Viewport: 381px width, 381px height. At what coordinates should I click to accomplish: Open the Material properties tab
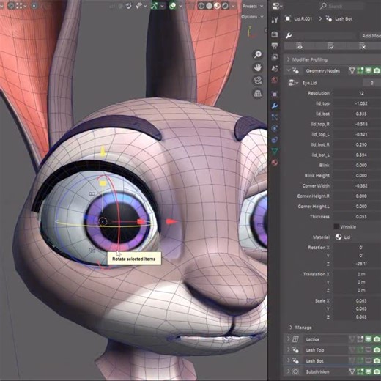275,163
